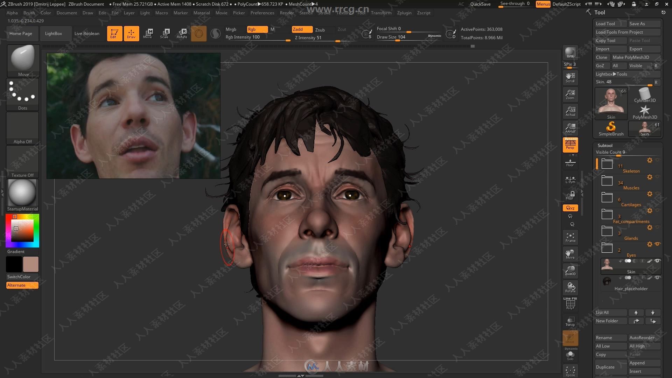Open the Texture Off picker
The width and height of the screenshot is (672, 378).
[23, 162]
